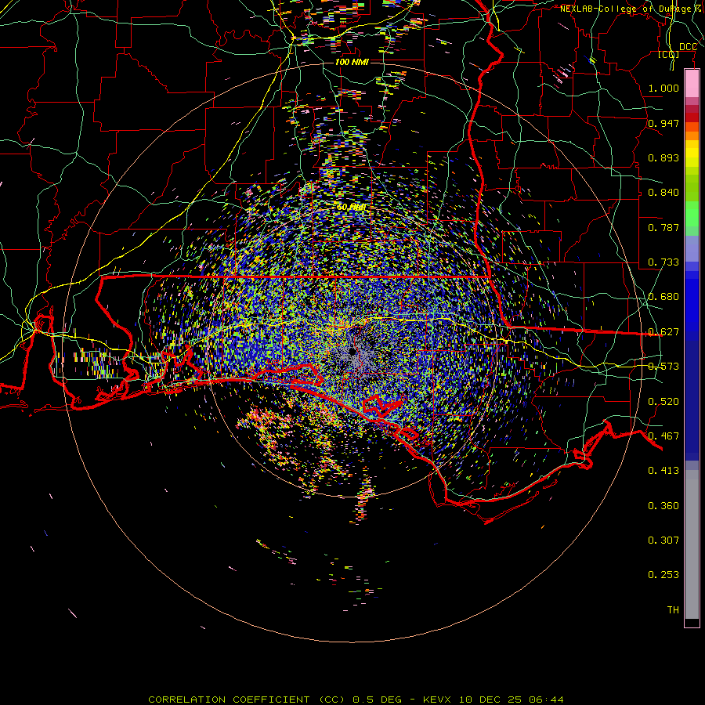The width and height of the screenshot is (705, 705).
Task: Select the 0.253 legend value
Action: 663,575
